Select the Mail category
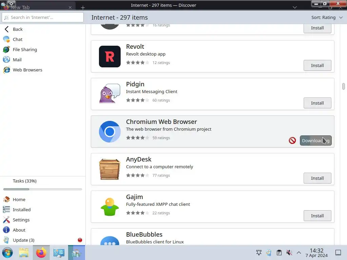Screen dimensions: 347x260 point(43,60)
